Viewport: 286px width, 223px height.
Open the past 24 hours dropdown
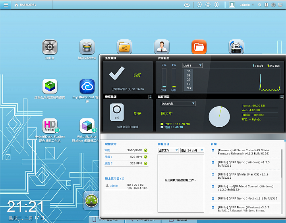[192, 150]
